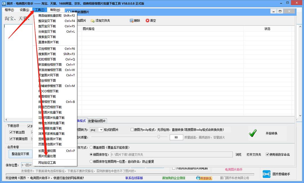Select 扣扣相册下图 menu entry
Screen dimensions: 304x183
[55, 59]
